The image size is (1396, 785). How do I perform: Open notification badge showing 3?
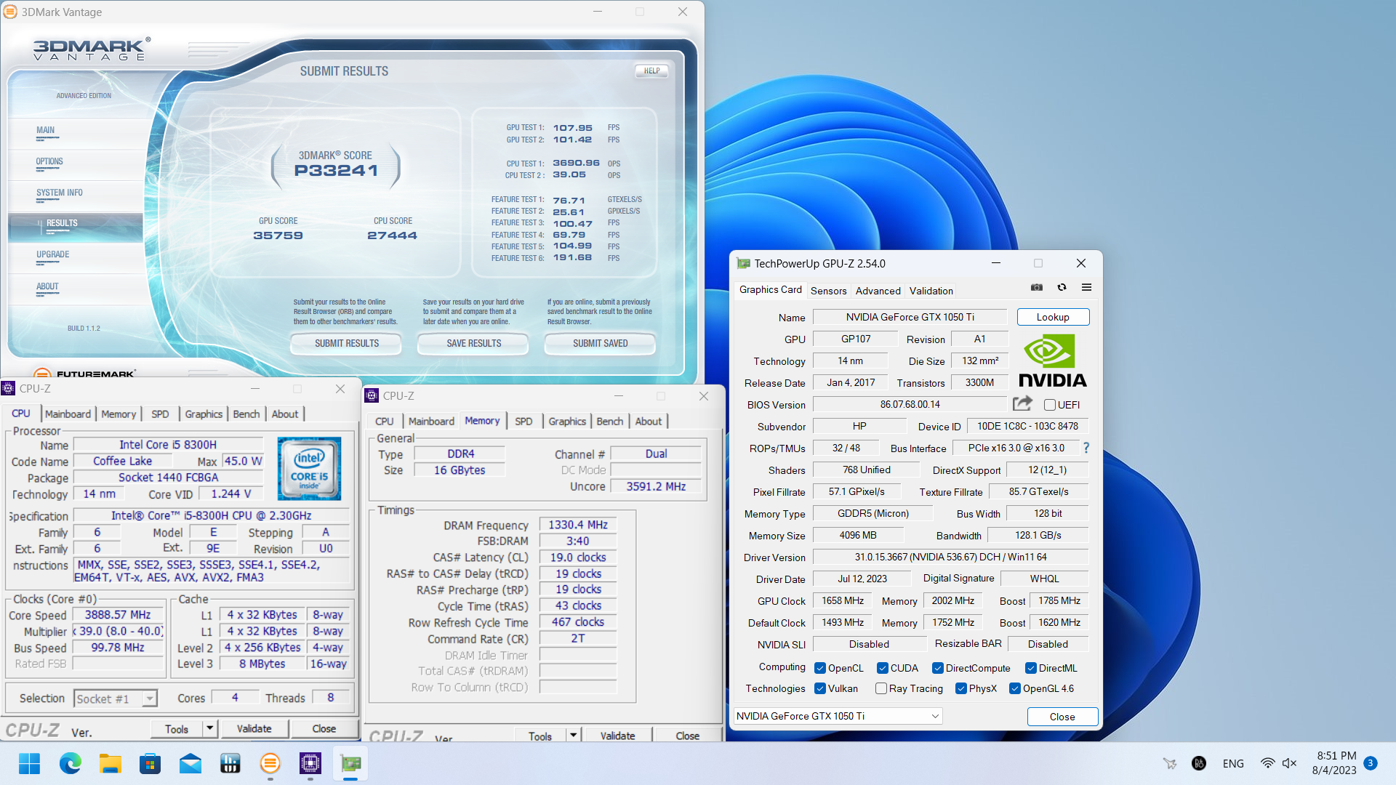pos(1371,763)
